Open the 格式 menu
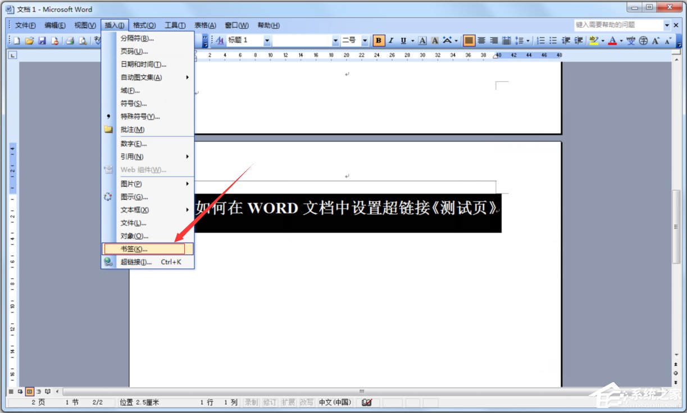 coord(145,25)
